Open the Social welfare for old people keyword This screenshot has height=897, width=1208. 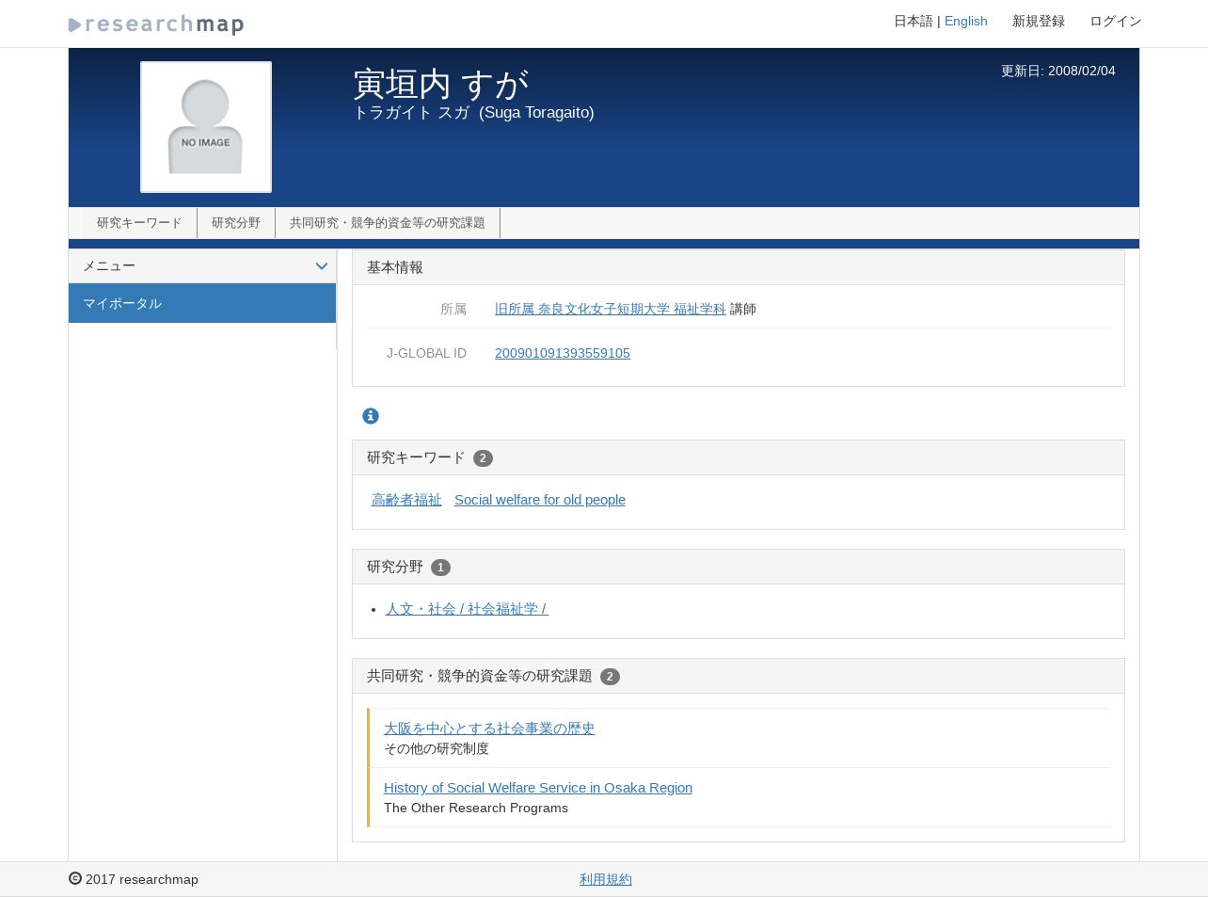[x=540, y=500]
